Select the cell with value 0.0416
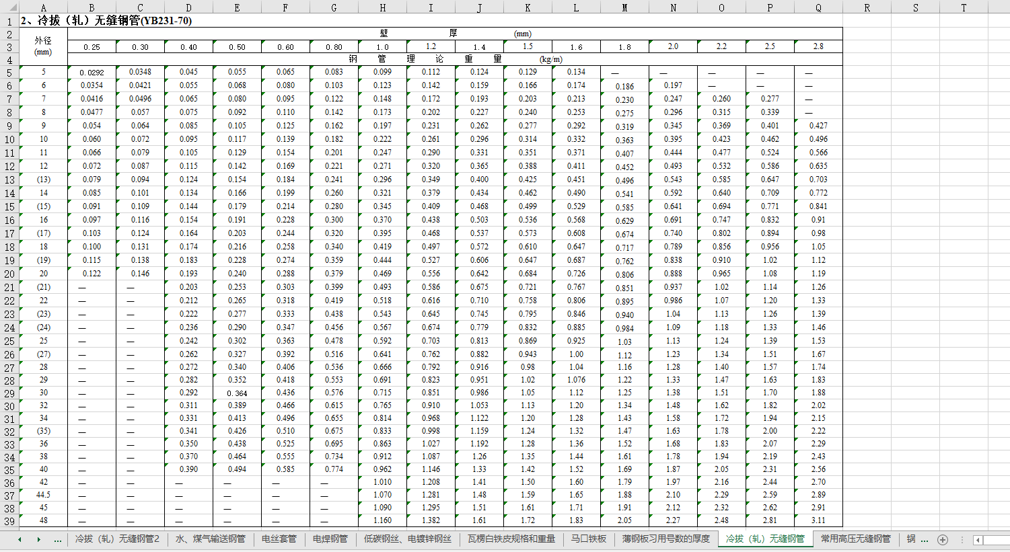The width and height of the screenshot is (1010, 552). click(92, 99)
